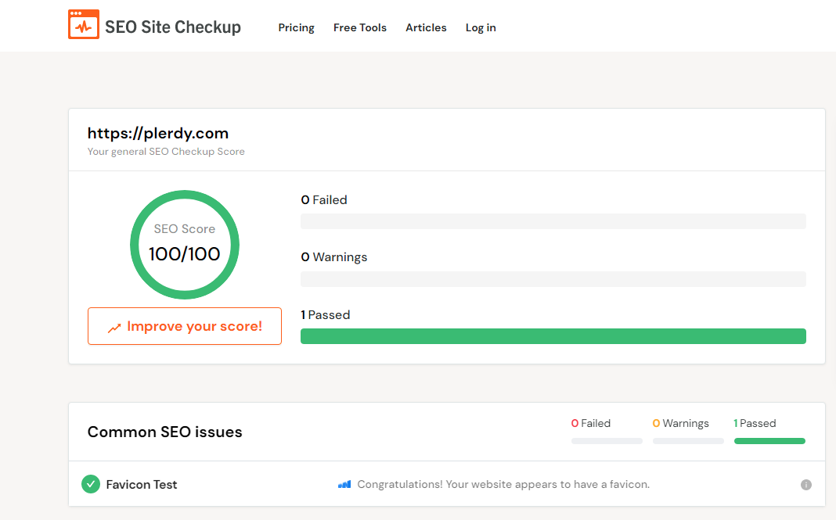
Task: Click the 1 Passed label in the summary
Action: [x=755, y=423]
